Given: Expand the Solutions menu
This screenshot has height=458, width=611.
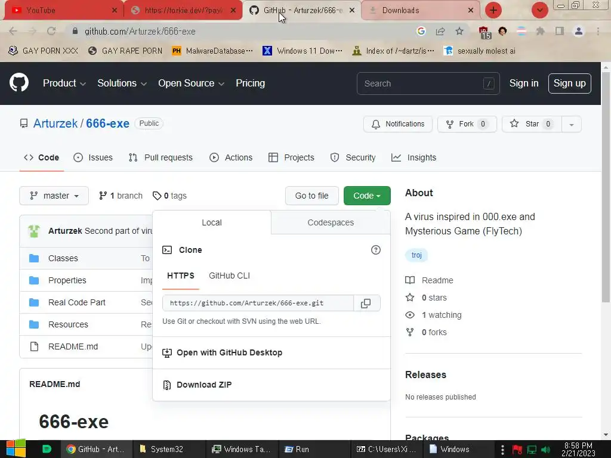Looking at the screenshot, I should (x=122, y=83).
